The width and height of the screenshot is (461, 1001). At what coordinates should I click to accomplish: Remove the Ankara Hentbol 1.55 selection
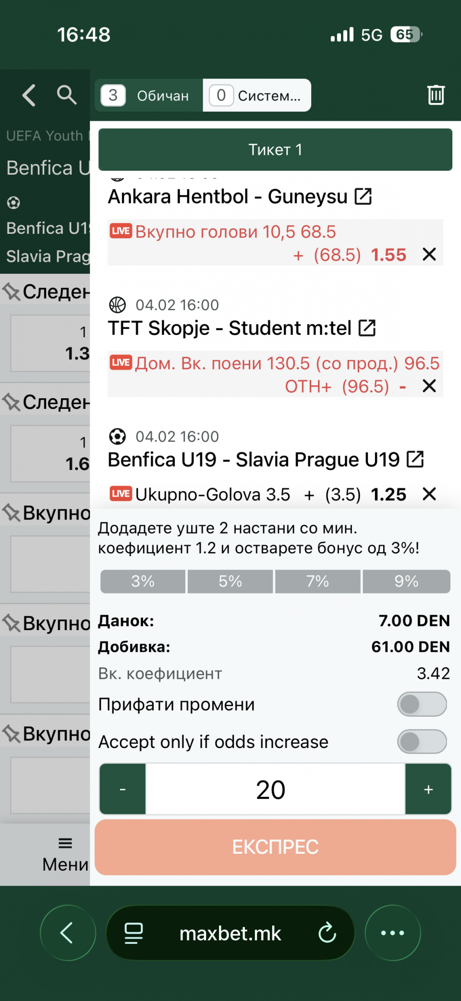429,254
